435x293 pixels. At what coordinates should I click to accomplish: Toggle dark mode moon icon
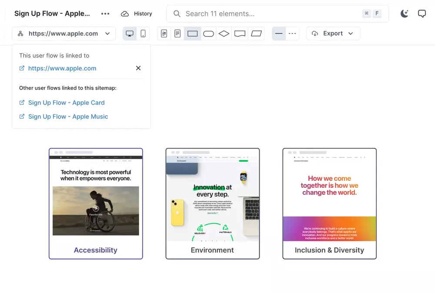tap(405, 13)
